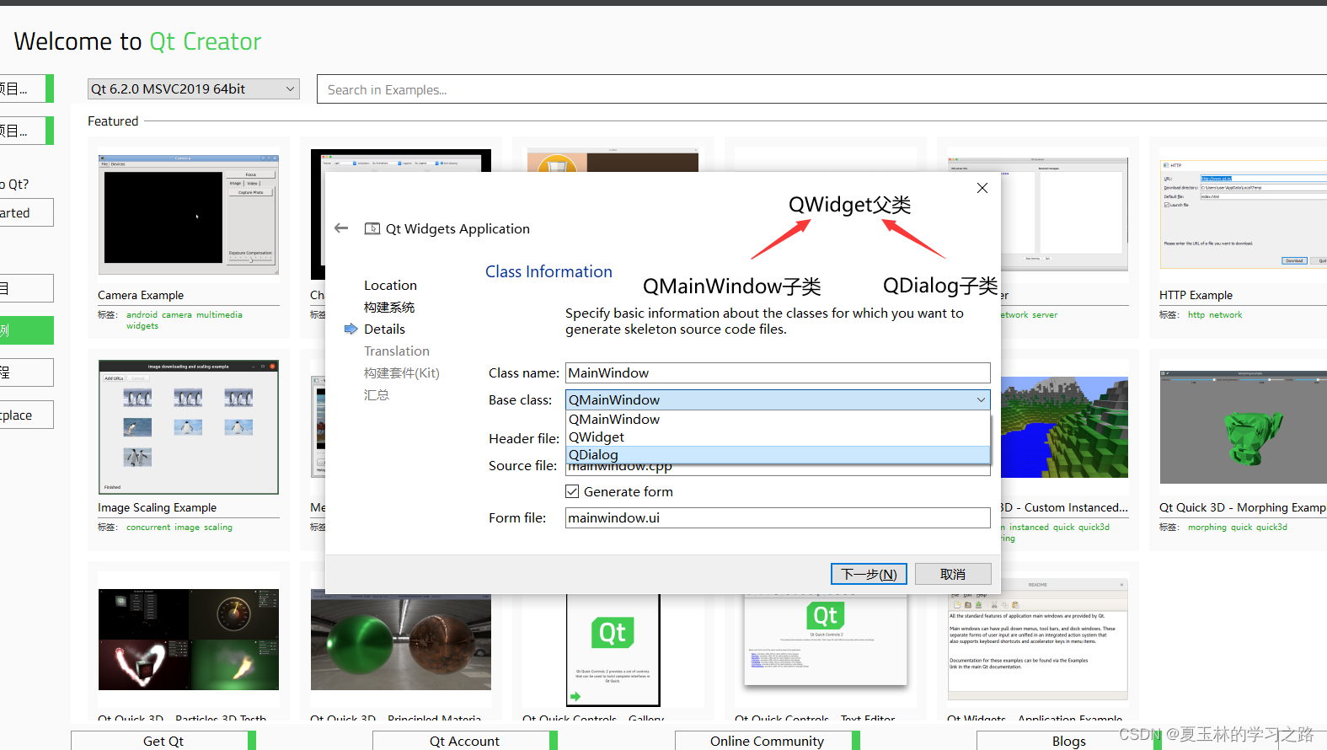Viewport: 1327px width, 750px height.
Task: Click the Details step in wizard sidebar
Action: click(x=384, y=329)
